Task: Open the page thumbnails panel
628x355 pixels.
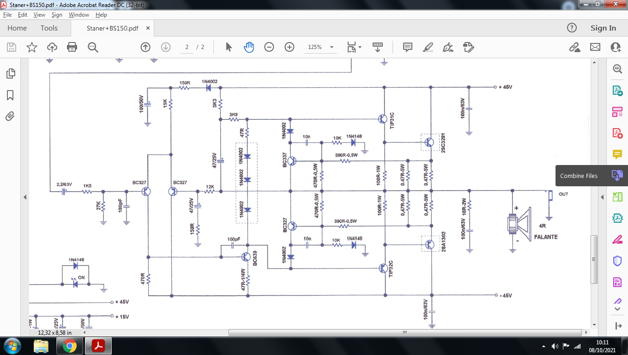Action: (10, 73)
